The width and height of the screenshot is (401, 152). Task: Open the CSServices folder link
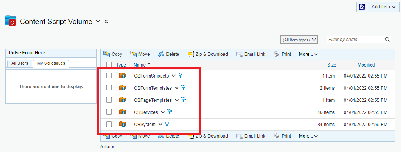pyautogui.click(x=146, y=112)
